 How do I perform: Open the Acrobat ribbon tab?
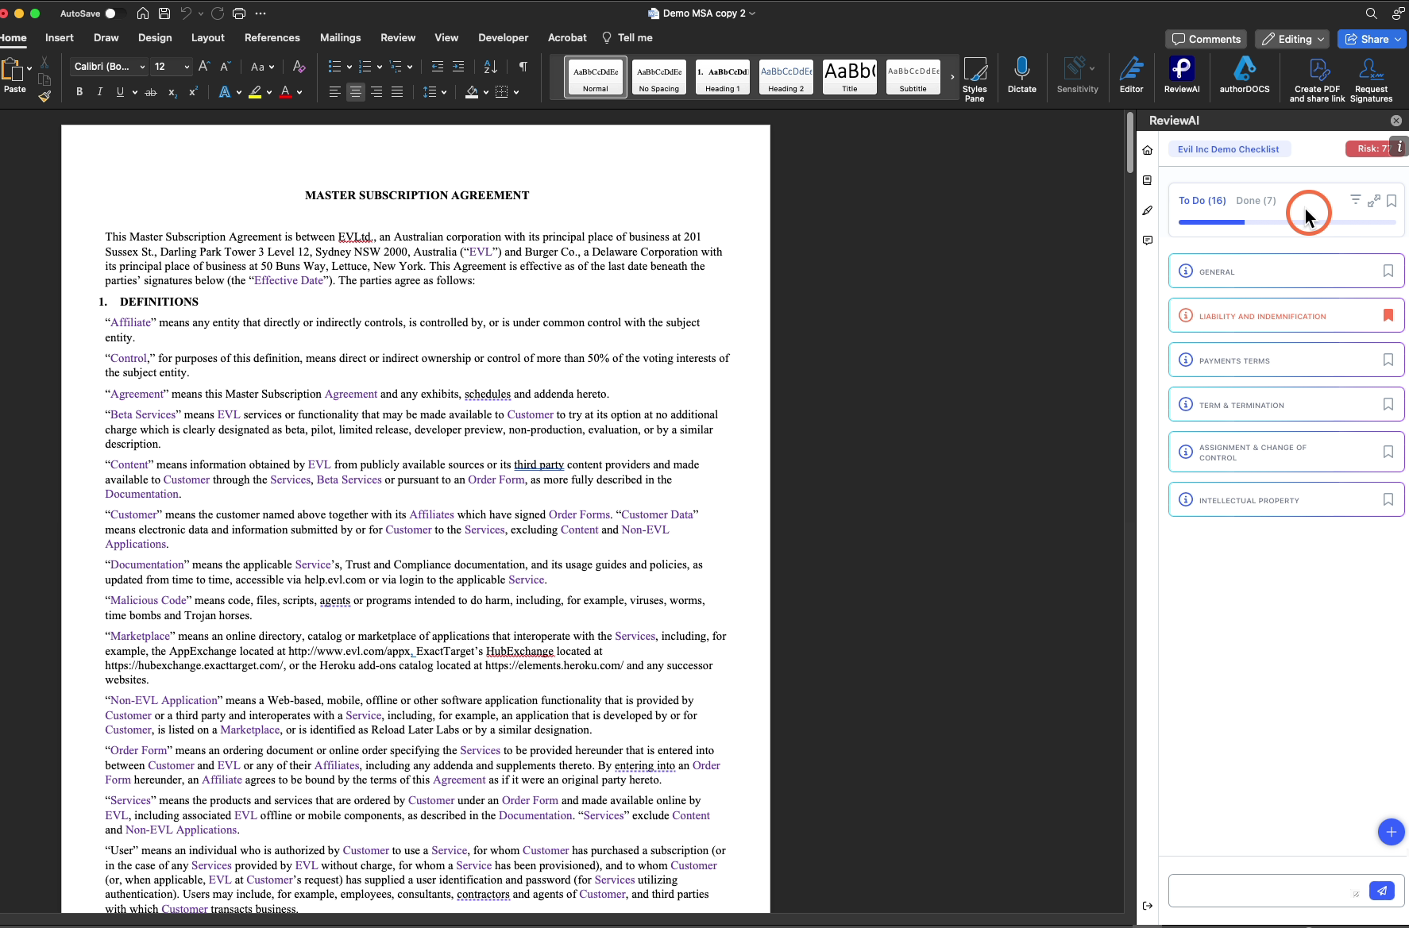pyautogui.click(x=567, y=37)
